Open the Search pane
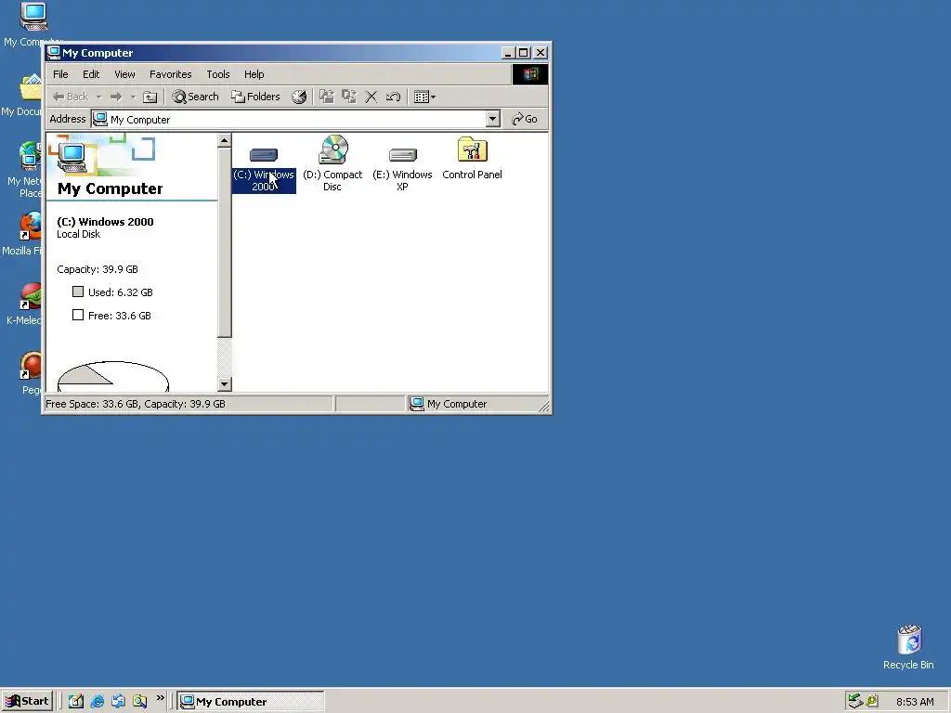 coord(195,97)
